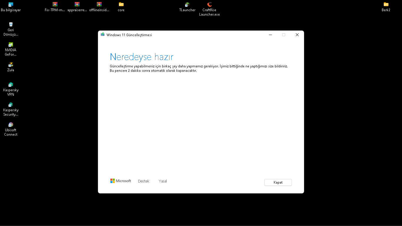Click the Windows 11 Güncelleştirmesi title bar icon
The width and height of the screenshot is (402, 226).
[x=103, y=34]
